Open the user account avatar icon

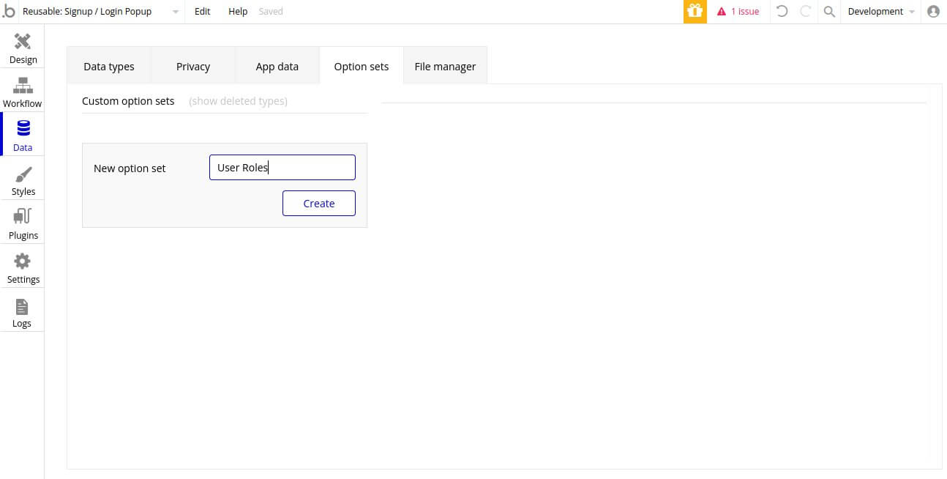coord(933,12)
